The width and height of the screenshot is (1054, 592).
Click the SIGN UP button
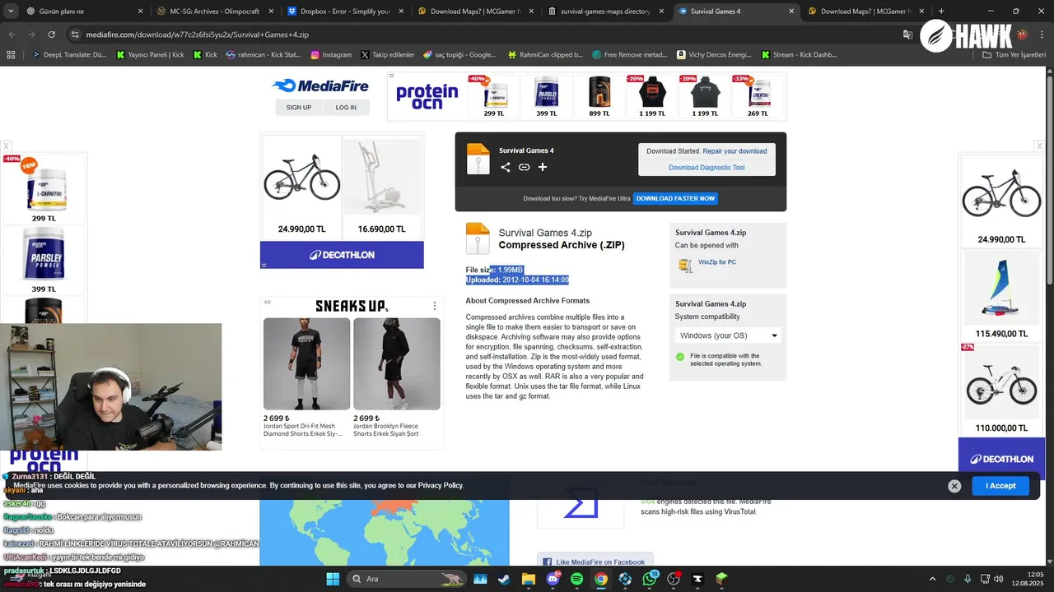(x=299, y=108)
